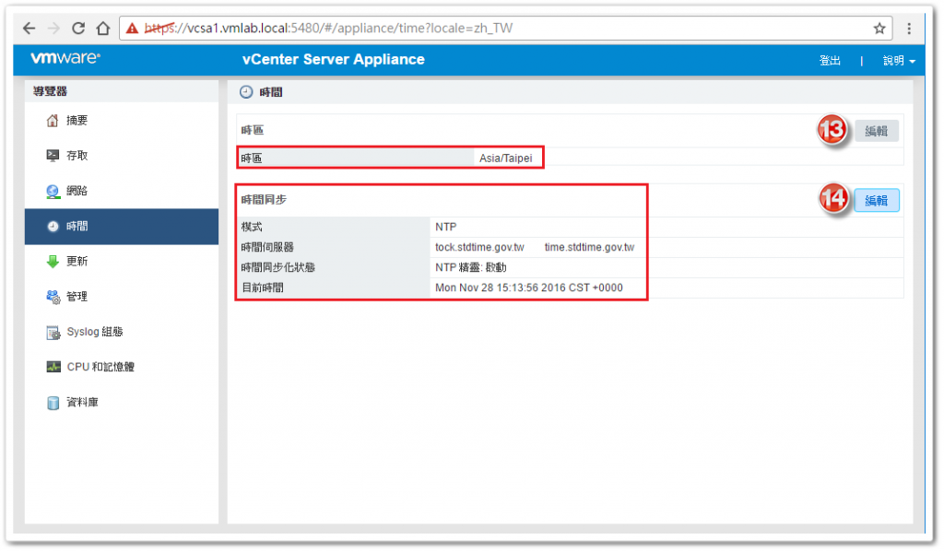Open the 管理 navigator item
This screenshot has width=944, height=552.
pos(122,297)
